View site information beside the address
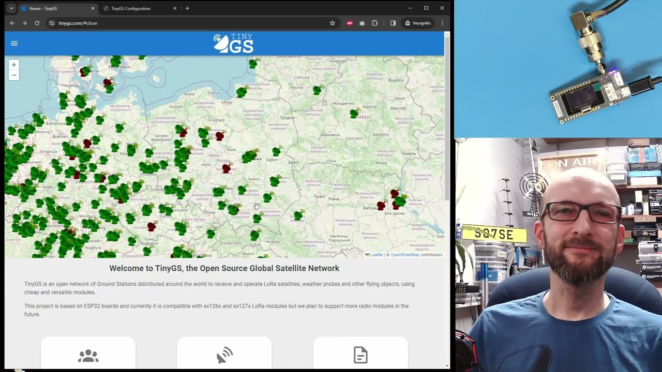662x372 pixels. pos(51,23)
